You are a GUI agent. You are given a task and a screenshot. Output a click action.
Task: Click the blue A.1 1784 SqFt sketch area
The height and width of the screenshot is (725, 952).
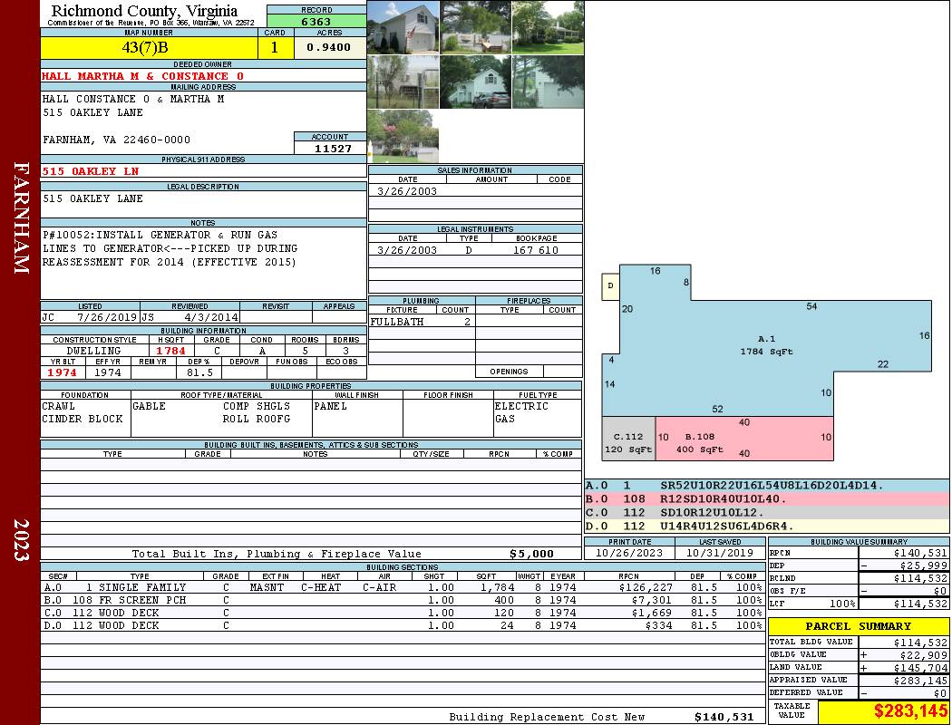click(766, 344)
